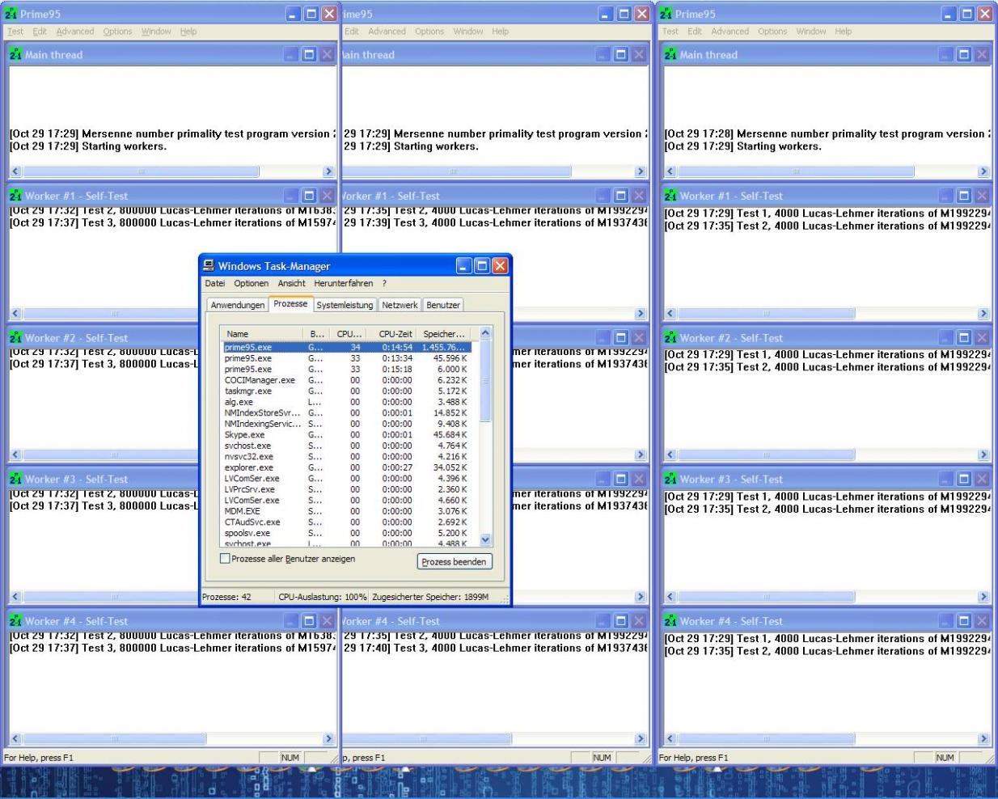Image resolution: width=998 pixels, height=799 pixels.
Task: Click Main thread icon in right Prime95 window
Action: pos(670,54)
